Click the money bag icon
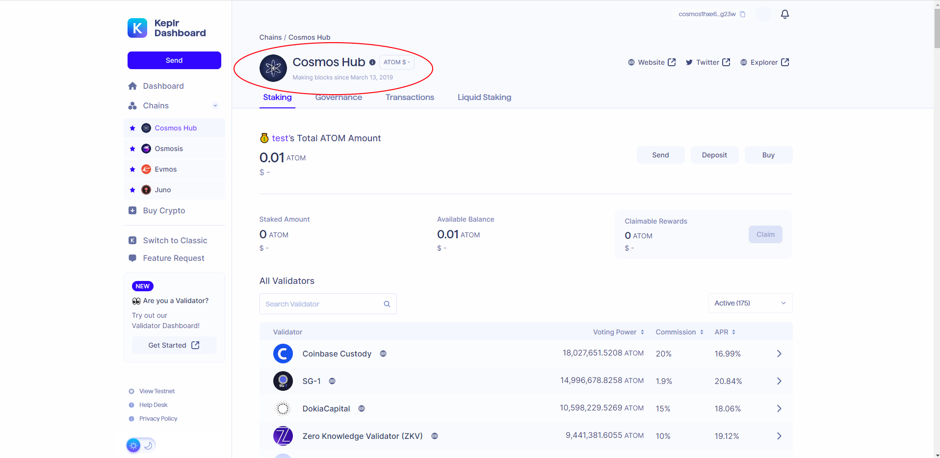The image size is (940, 458). 264,138
